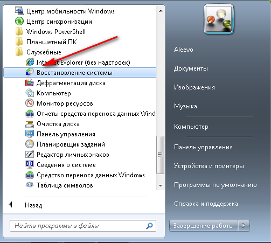Click the Таблица символов icon
271x243 pixels.
[30, 185]
